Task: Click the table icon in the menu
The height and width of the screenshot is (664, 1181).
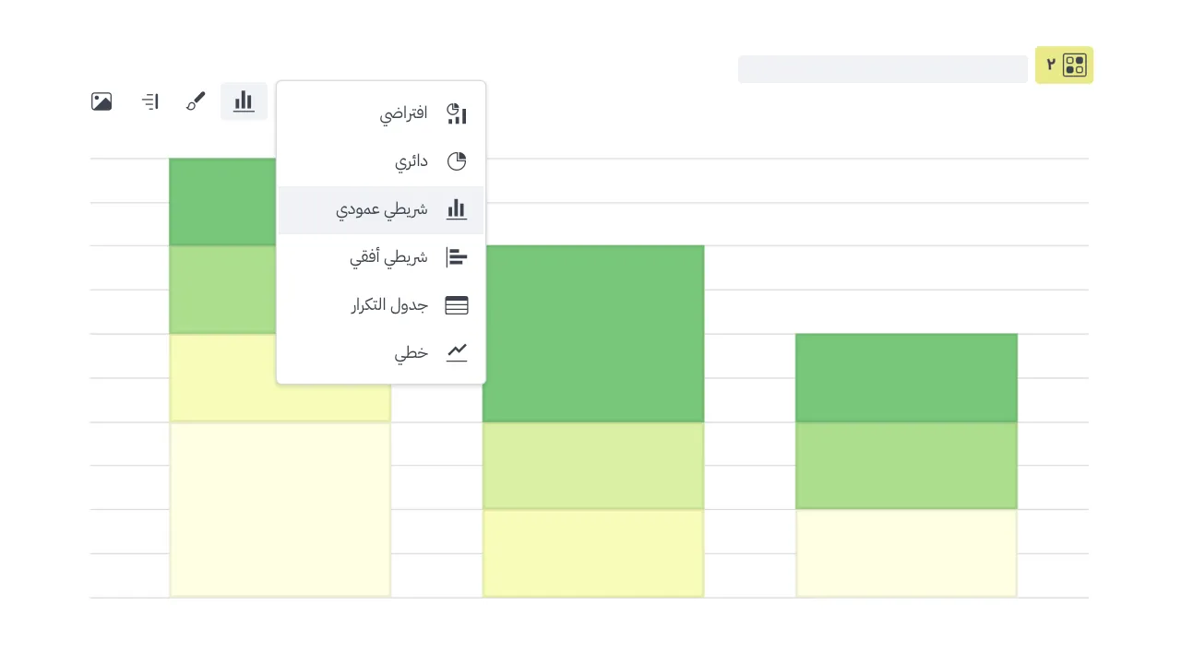Action: (x=457, y=305)
